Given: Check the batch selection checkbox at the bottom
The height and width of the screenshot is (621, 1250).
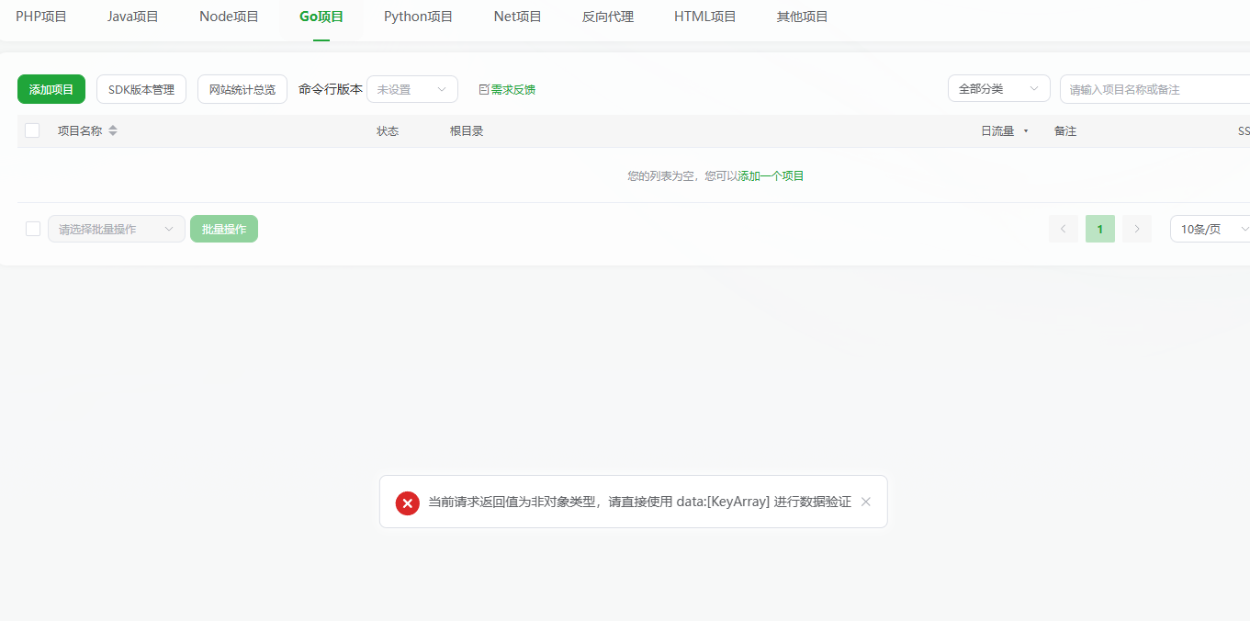Looking at the screenshot, I should [x=32, y=228].
